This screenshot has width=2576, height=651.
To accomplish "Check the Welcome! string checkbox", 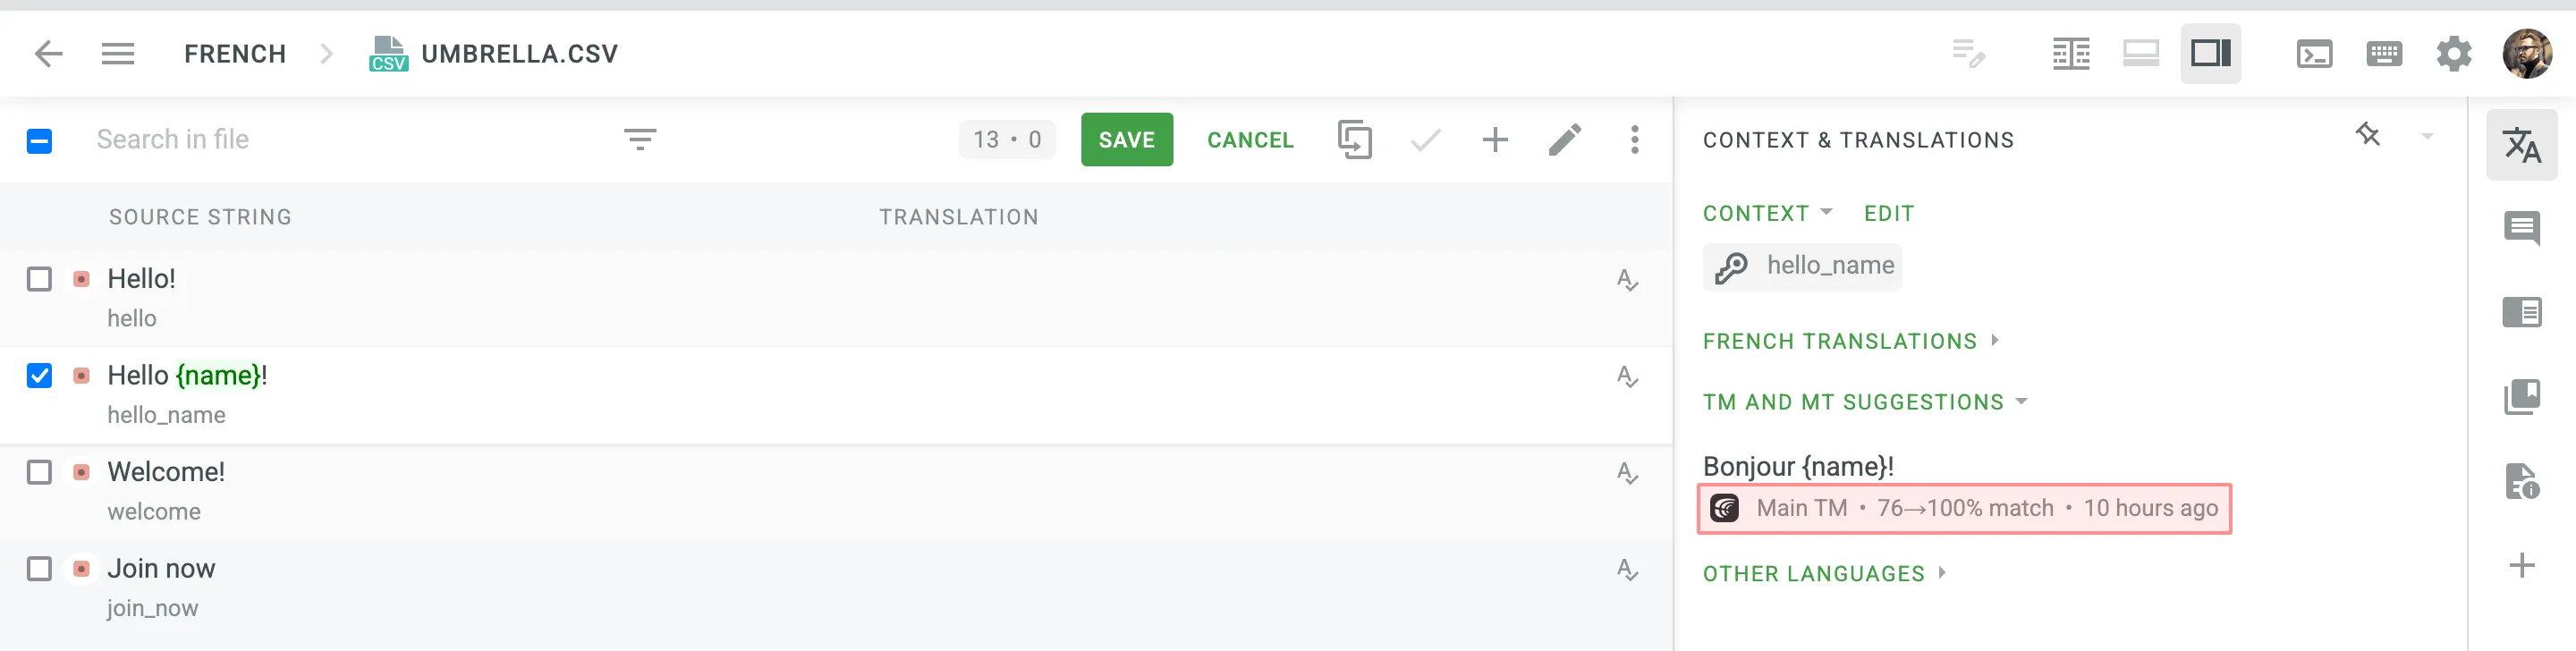I will point(39,473).
